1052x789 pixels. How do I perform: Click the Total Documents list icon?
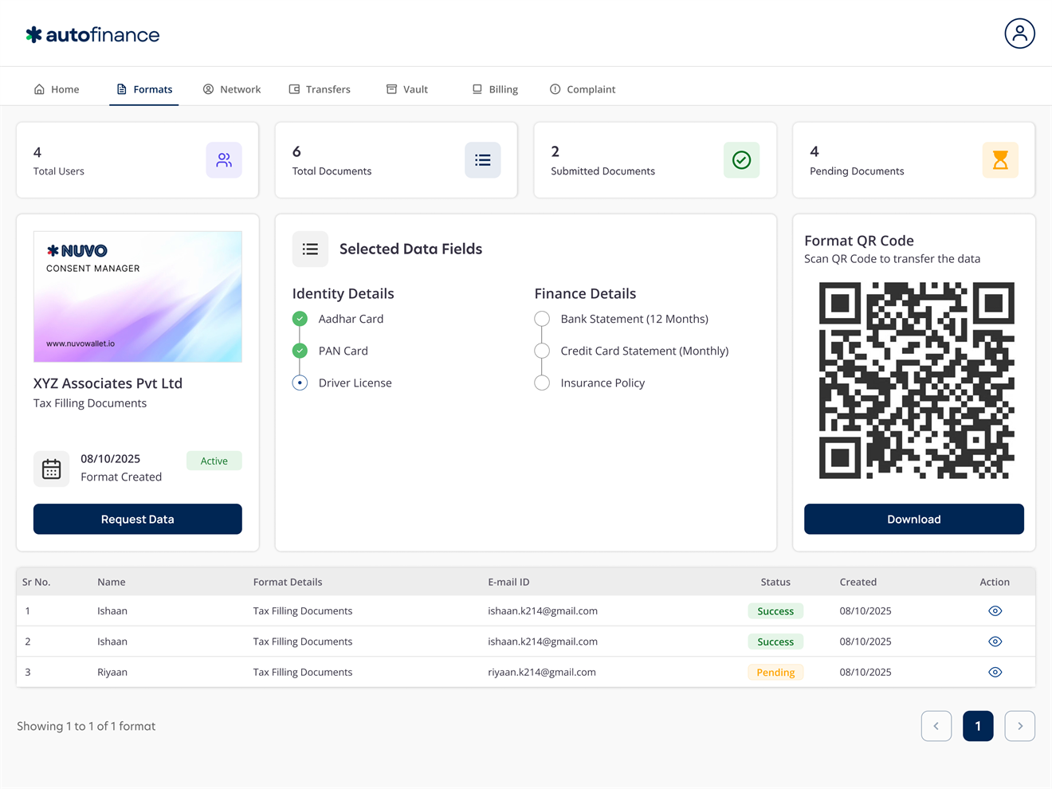pyautogui.click(x=483, y=160)
